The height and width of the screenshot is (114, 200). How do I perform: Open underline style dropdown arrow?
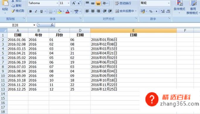click(45, 11)
